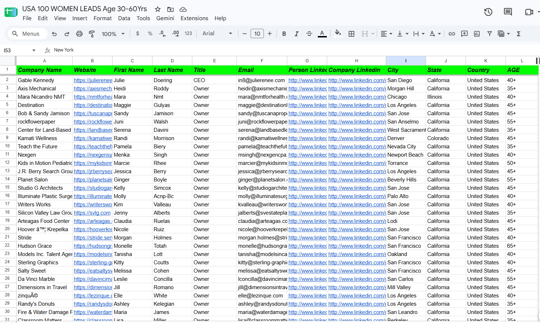Click the font size input field
Screen dimensions: 540x323
(257, 34)
